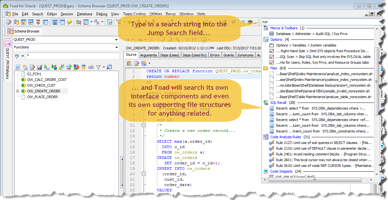Click the lightning bolt Automation Designer icon

coord(69,22)
